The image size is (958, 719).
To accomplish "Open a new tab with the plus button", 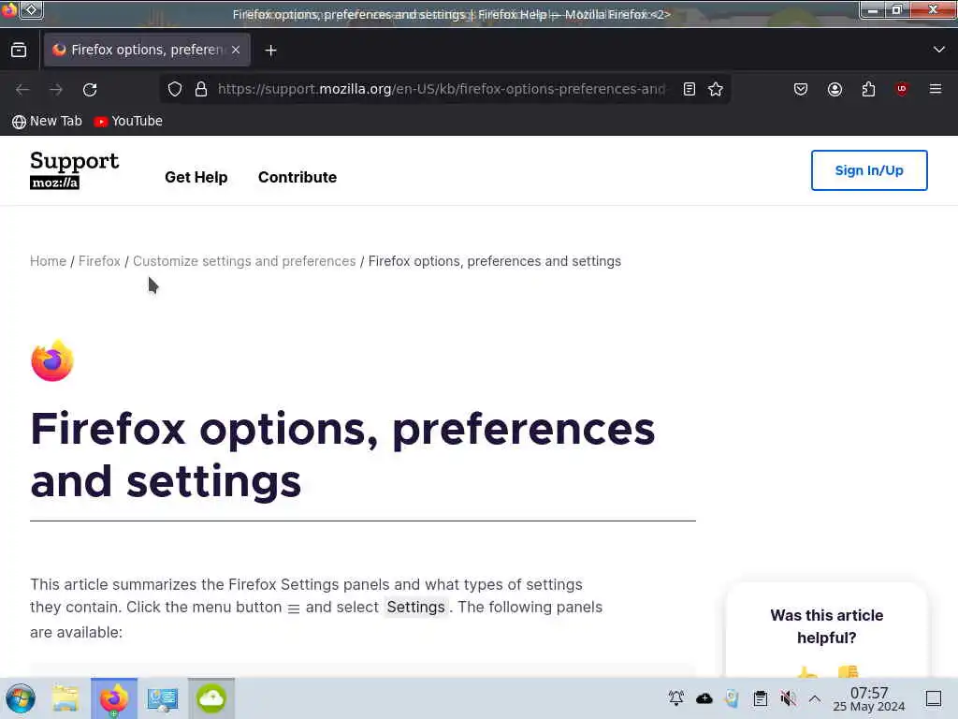I will click(270, 51).
